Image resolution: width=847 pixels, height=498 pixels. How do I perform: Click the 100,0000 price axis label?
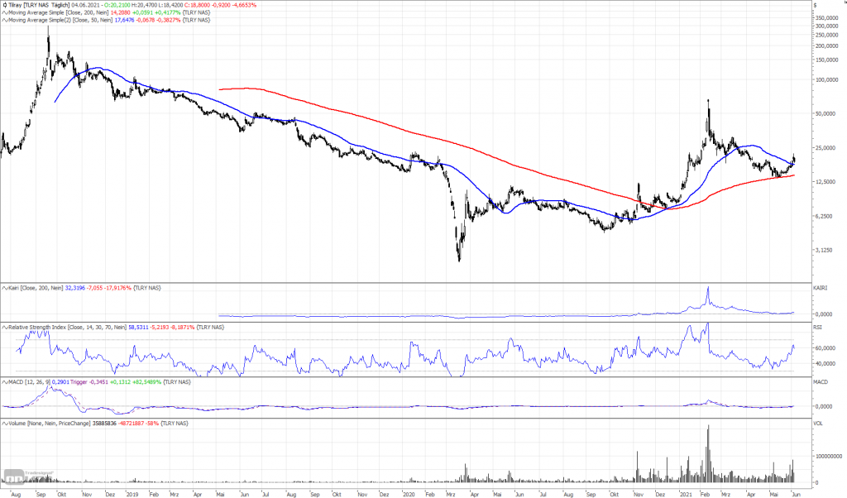[826, 80]
